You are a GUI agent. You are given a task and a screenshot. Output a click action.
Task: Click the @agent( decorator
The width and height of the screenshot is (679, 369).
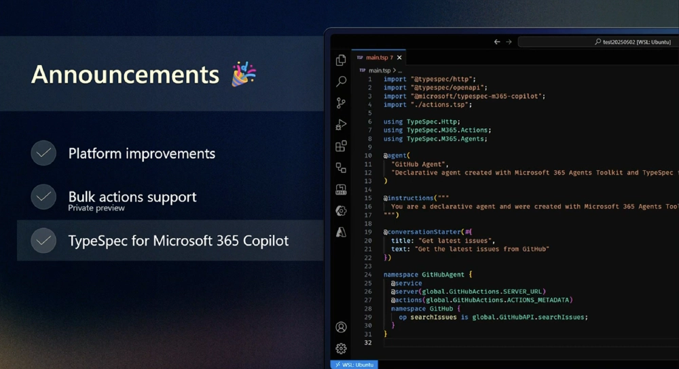(397, 155)
